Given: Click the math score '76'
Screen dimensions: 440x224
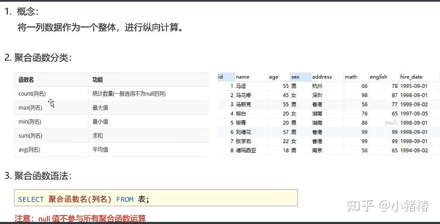Looking at the screenshot, I should [x=365, y=114].
